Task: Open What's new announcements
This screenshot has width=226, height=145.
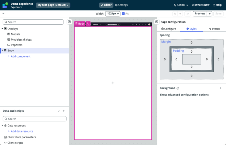Action: pyautogui.click(x=201, y=5)
